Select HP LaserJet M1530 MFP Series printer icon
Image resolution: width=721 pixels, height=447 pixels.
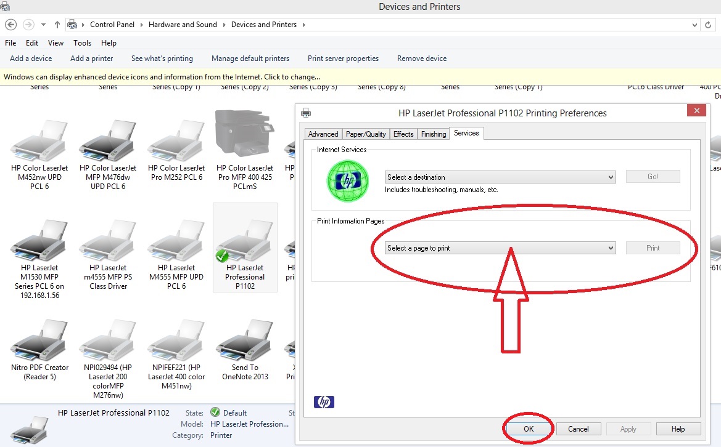pos(39,240)
